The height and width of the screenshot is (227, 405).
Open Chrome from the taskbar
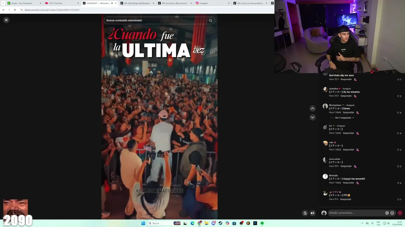click(x=199, y=223)
